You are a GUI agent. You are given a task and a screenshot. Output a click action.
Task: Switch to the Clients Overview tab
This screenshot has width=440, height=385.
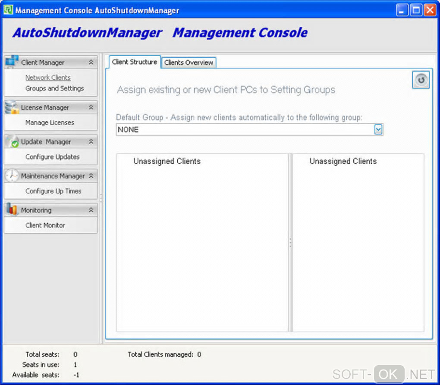tap(189, 63)
